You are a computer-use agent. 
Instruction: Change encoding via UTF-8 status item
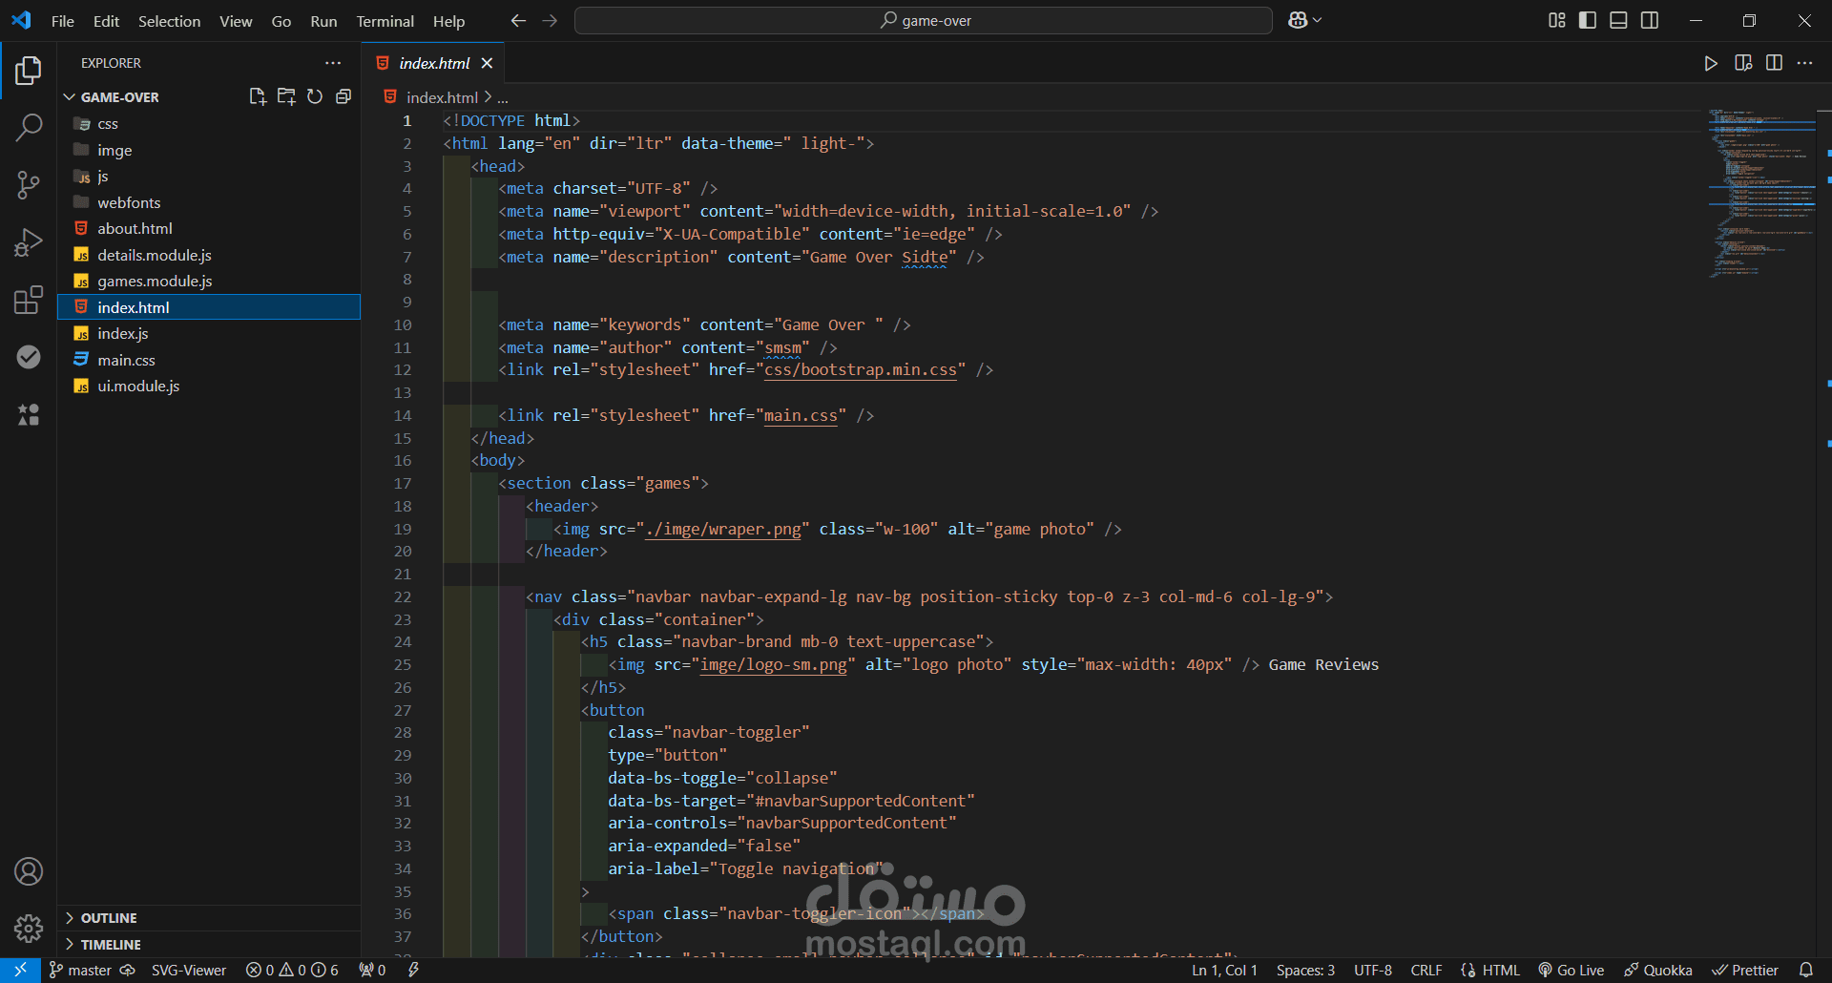[1372, 970]
